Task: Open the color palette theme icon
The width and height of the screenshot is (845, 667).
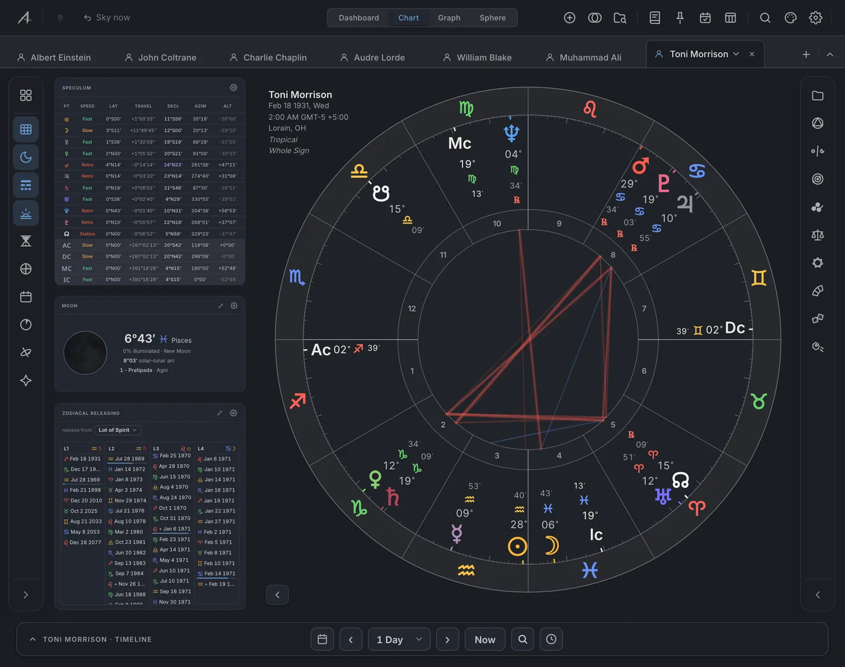Action: pyautogui.click(x=791, y=17)
